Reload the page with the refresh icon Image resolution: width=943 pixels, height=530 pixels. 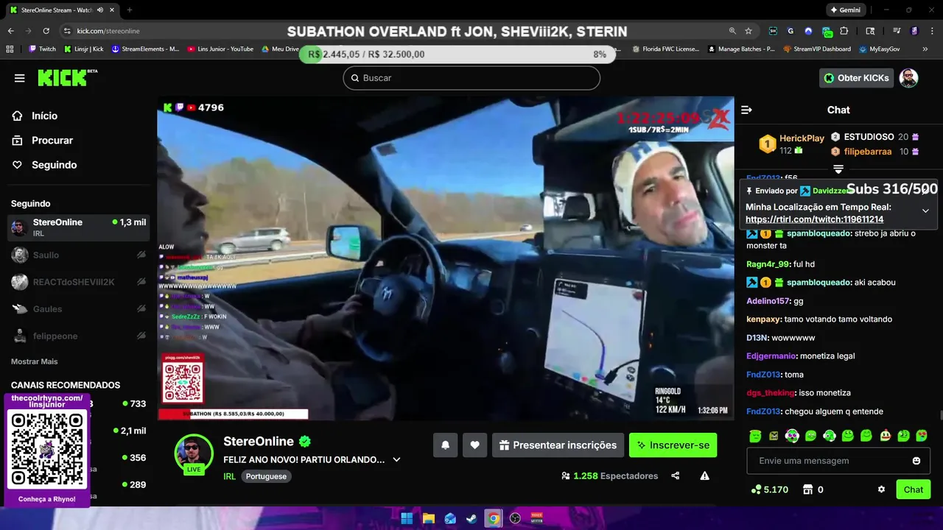[x=46, y=31]
